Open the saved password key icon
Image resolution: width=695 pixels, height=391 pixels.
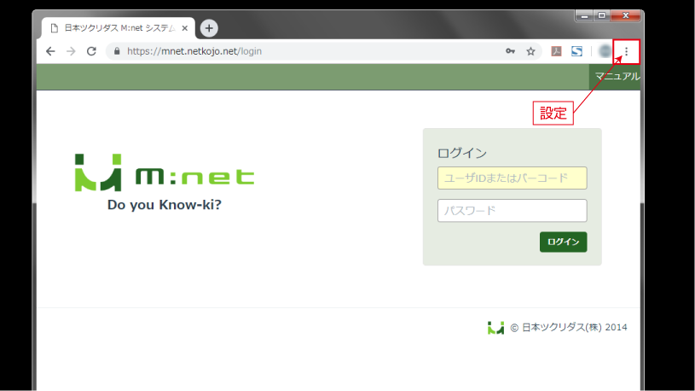(x=510, y=51)
